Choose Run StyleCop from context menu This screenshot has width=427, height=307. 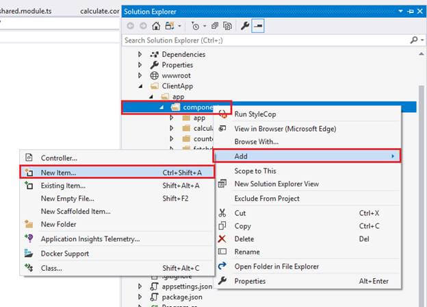click(307, 114)
